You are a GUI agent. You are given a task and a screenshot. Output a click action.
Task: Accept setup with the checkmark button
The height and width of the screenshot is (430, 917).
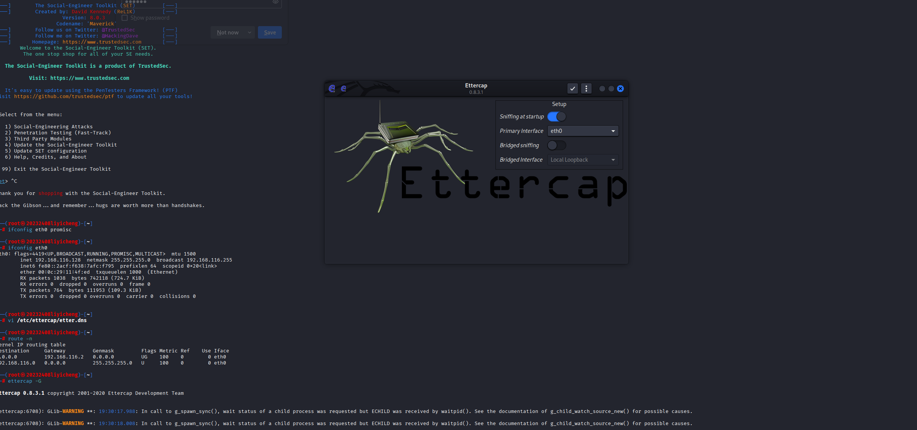572,89
